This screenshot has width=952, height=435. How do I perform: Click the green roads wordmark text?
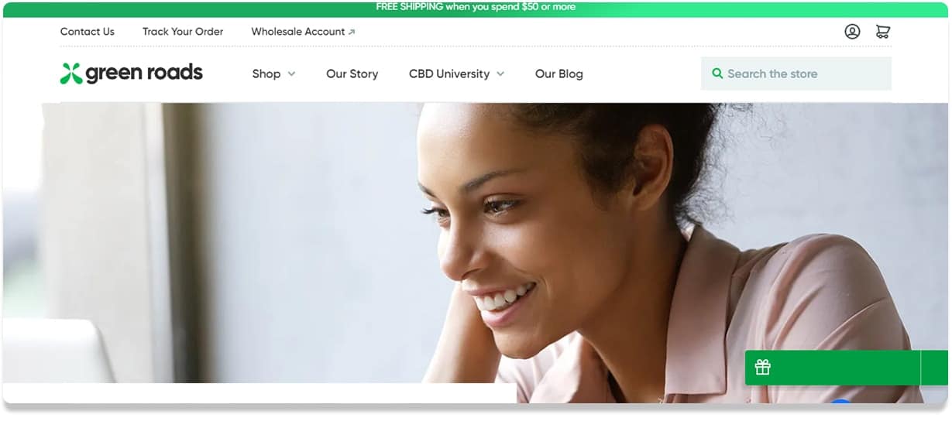(144, 74)
